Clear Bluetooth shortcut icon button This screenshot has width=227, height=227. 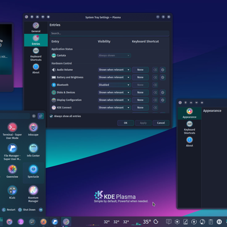[x=155, y=85]
